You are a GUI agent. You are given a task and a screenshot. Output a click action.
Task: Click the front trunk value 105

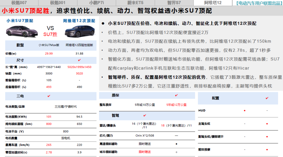click(x=49, y=80)
